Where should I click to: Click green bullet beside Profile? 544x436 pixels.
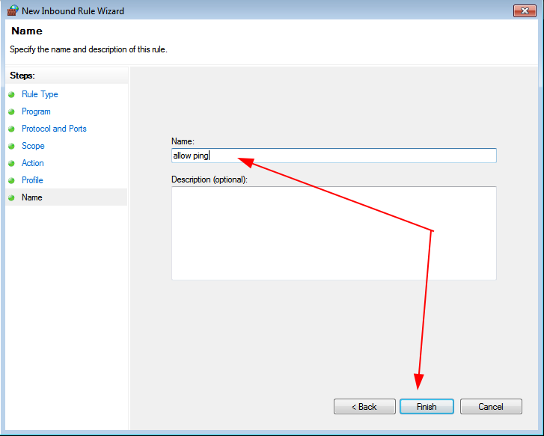click(x=11, y=180)
